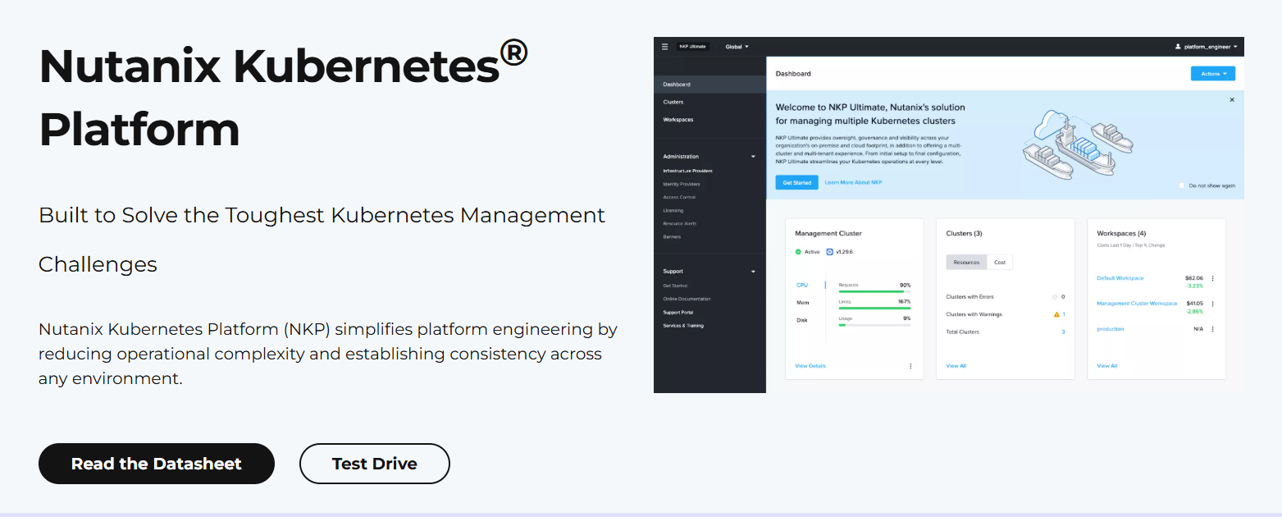Viewport: 1282px width, 517px height.
Task: Open Default Workspace kebab menu
Action: pyautogui.click(x=1212, y=278)
